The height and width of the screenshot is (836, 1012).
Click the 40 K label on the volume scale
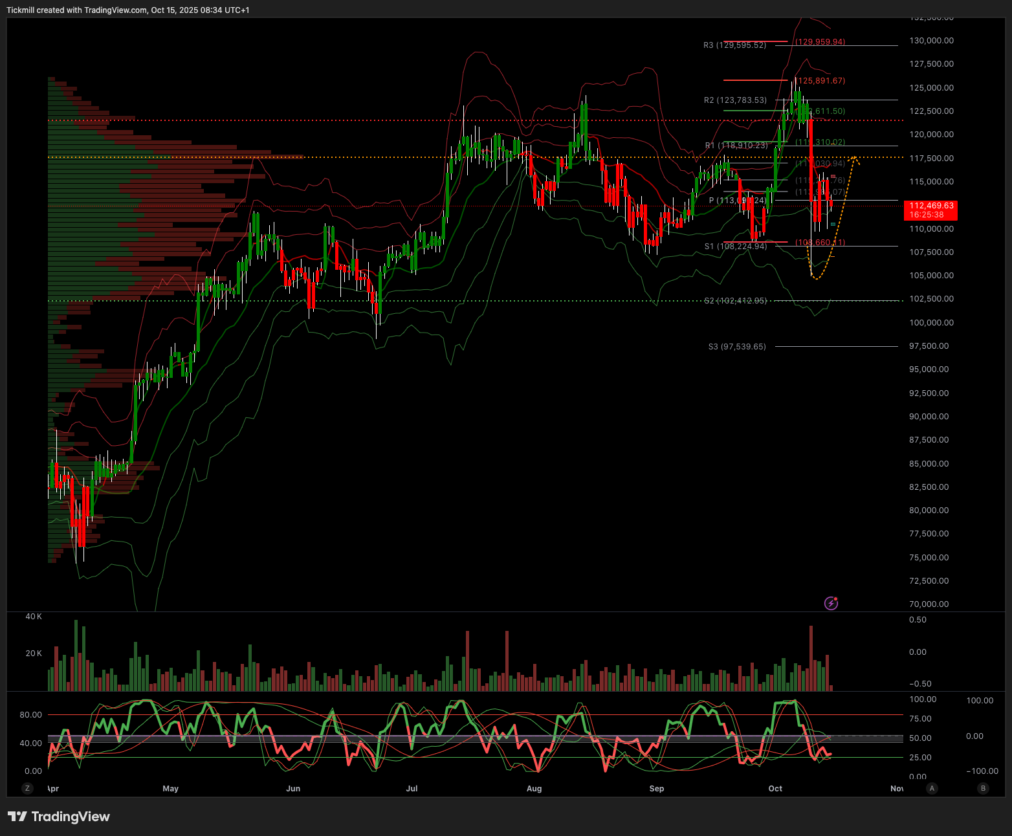pos(34,617)
